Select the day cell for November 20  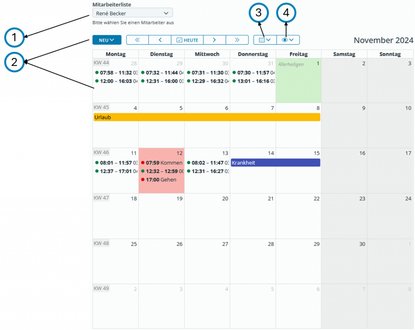207,217
